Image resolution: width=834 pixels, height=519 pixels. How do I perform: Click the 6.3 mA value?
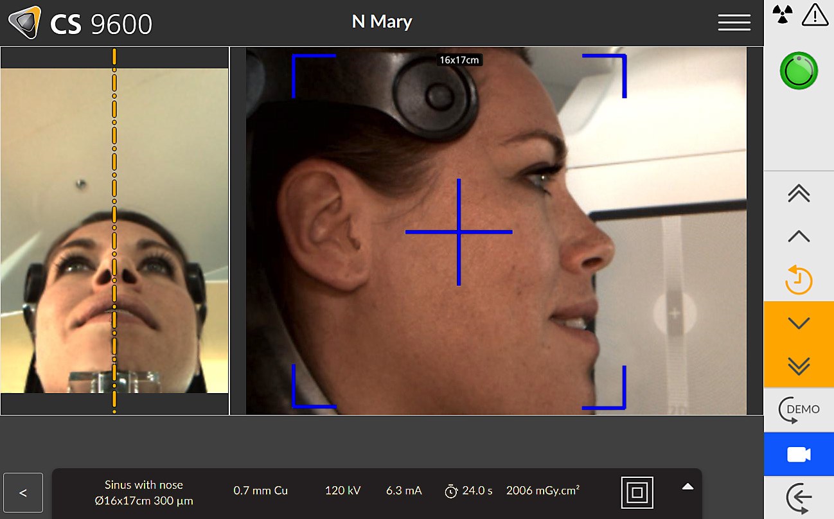[x=404, y=491]
